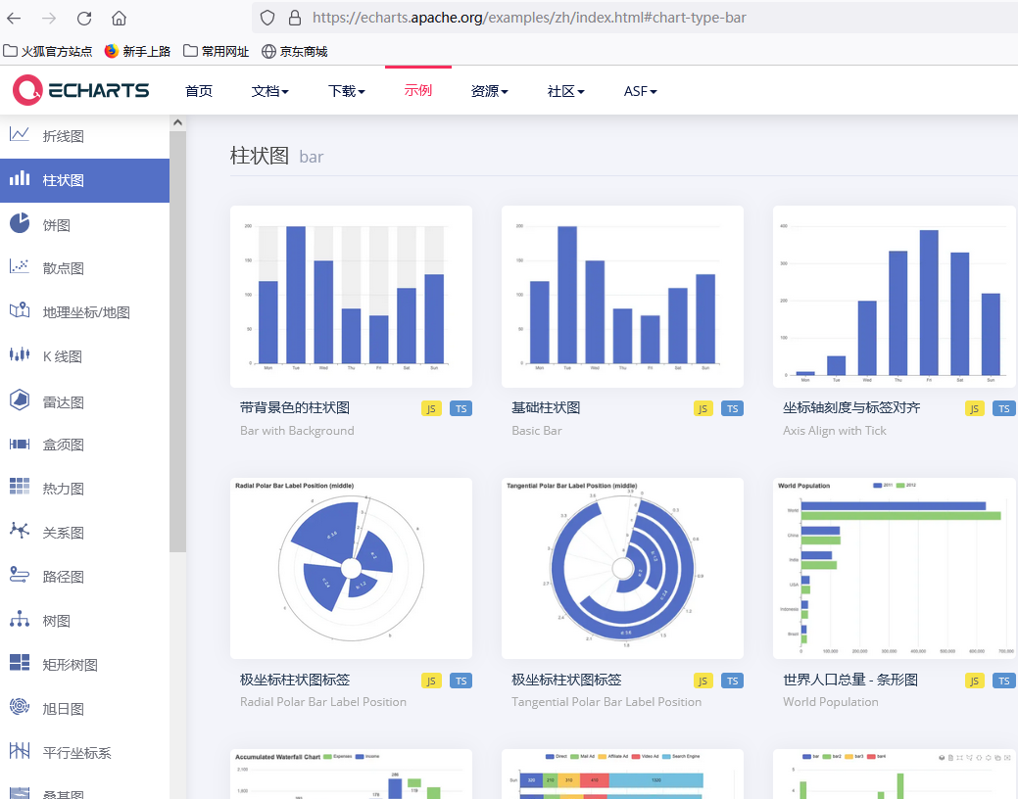Select 饼图 in the sidebar
The height and width of the screenshot is (799, 1018).
[x=84, y=225]
